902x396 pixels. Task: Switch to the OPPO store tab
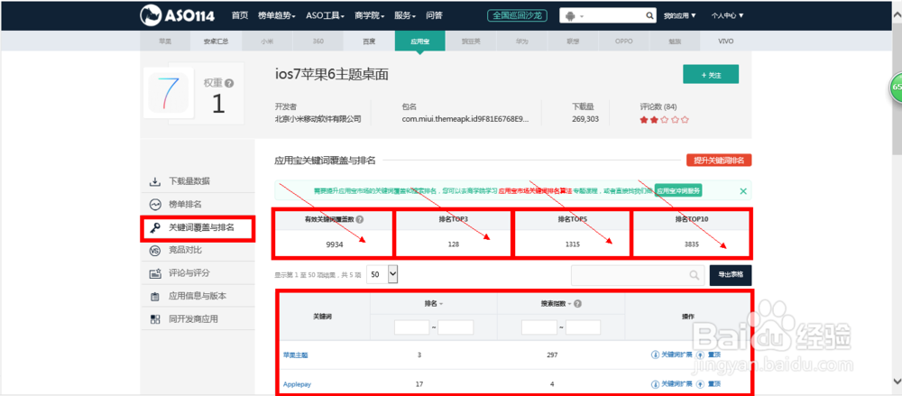click(x=623, y=41)
